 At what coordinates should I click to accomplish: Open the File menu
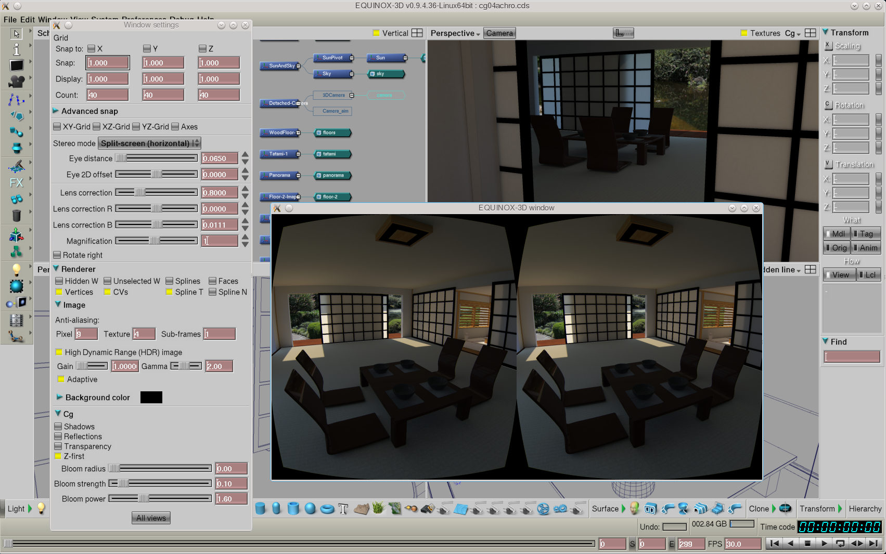(x=10, y=20)
